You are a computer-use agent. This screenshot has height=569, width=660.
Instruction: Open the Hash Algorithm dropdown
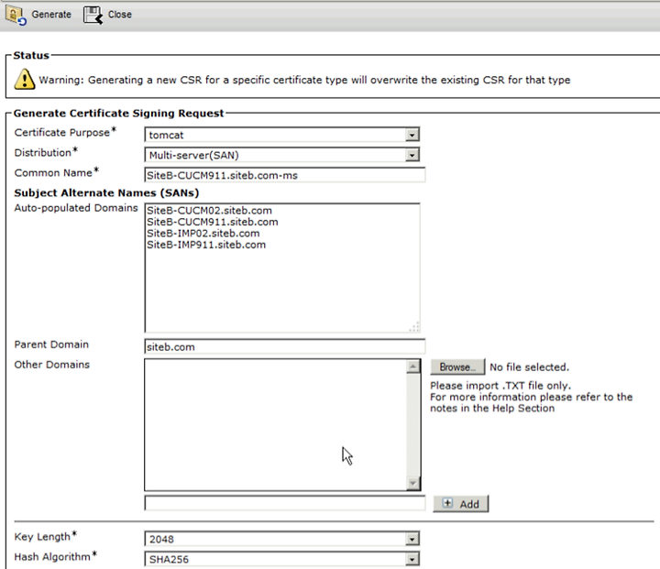(282, 559)
